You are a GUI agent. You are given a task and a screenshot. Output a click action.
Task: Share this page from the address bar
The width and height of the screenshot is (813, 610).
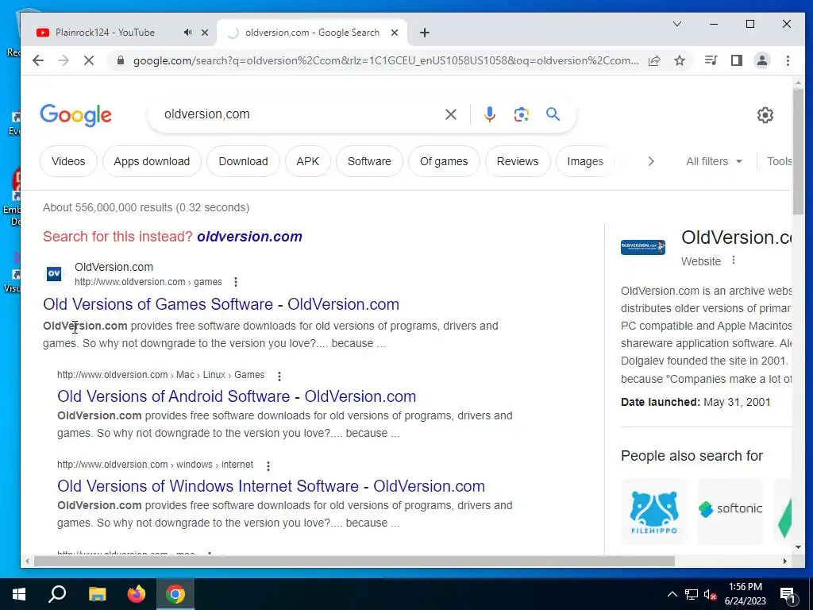(654, 60)
